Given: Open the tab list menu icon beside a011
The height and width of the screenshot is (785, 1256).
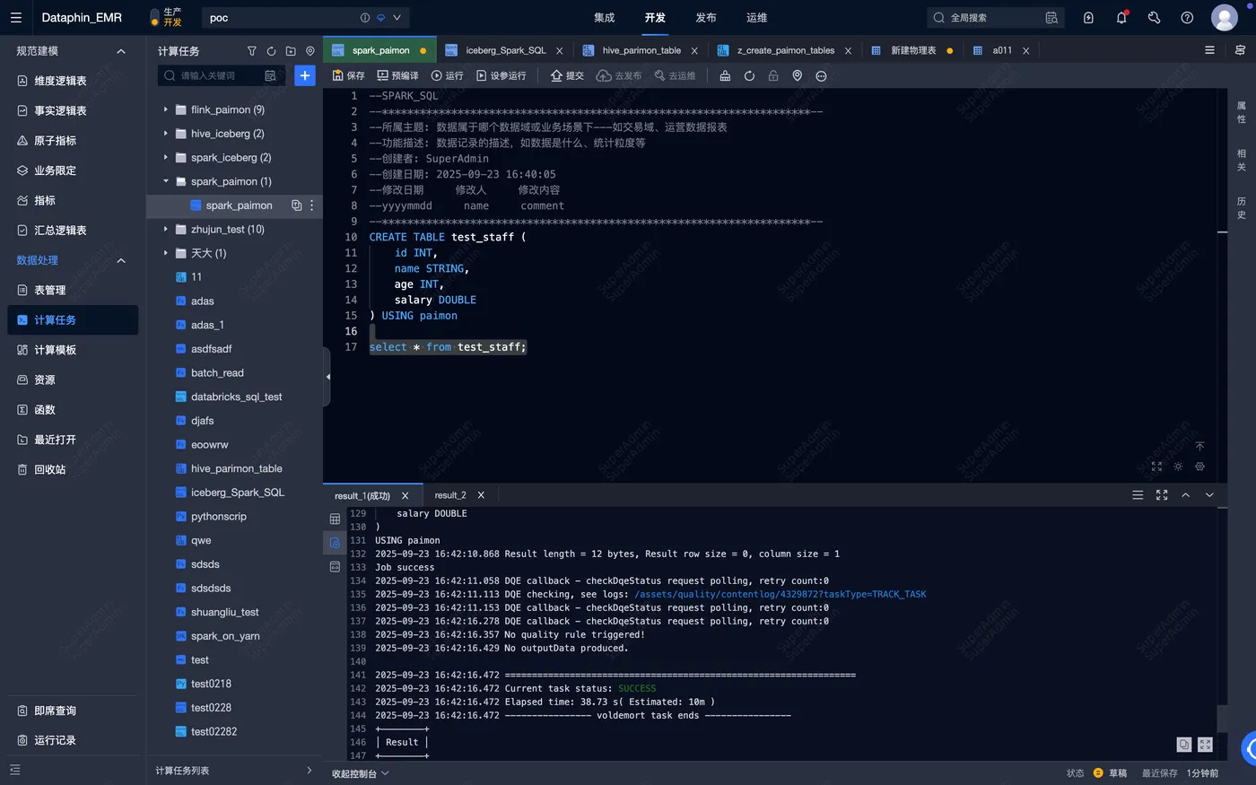Looking at the screenshot, I should point(1209,50).
